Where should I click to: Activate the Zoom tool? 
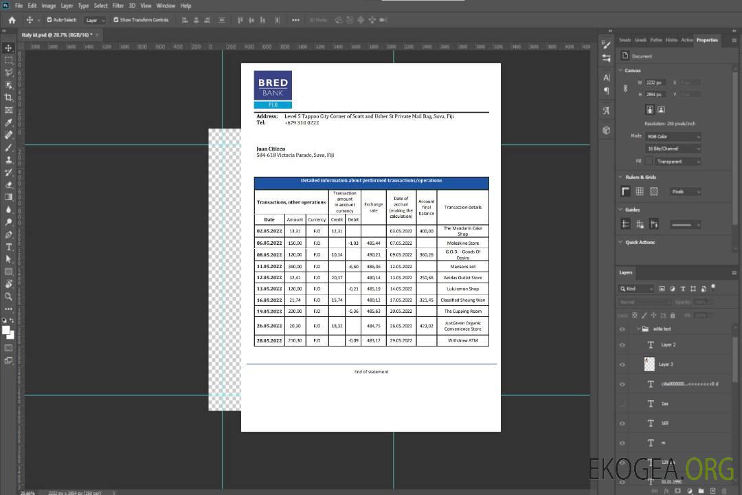(x=8, y=296)
